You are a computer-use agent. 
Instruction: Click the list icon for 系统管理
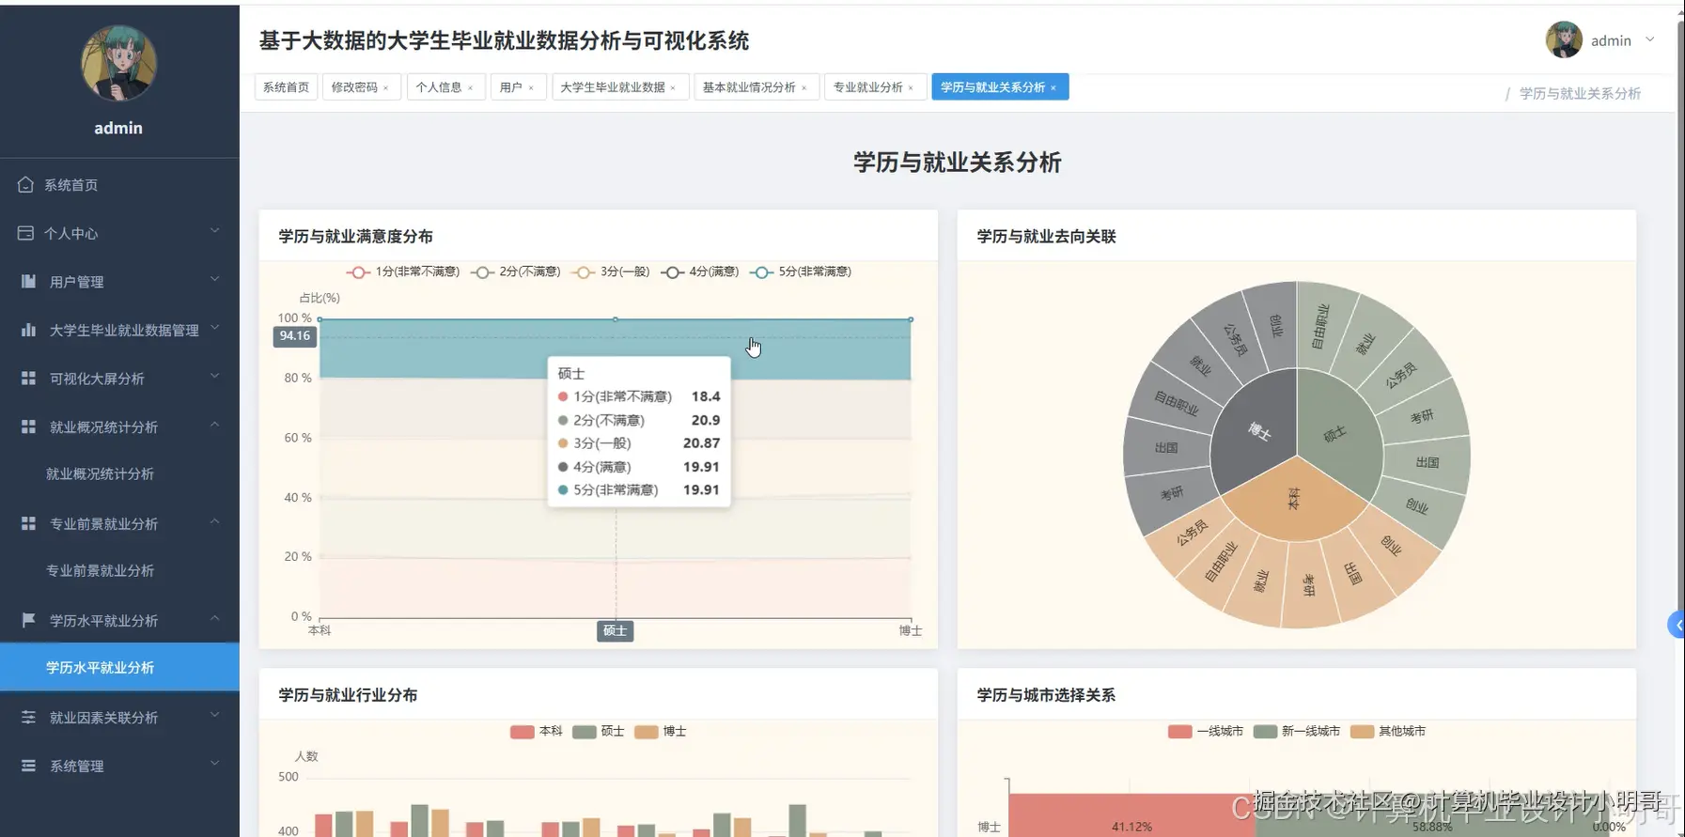pos(28,766)
